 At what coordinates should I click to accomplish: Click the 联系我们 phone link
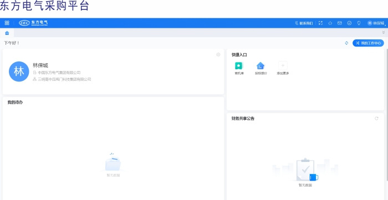pos(304,23)
